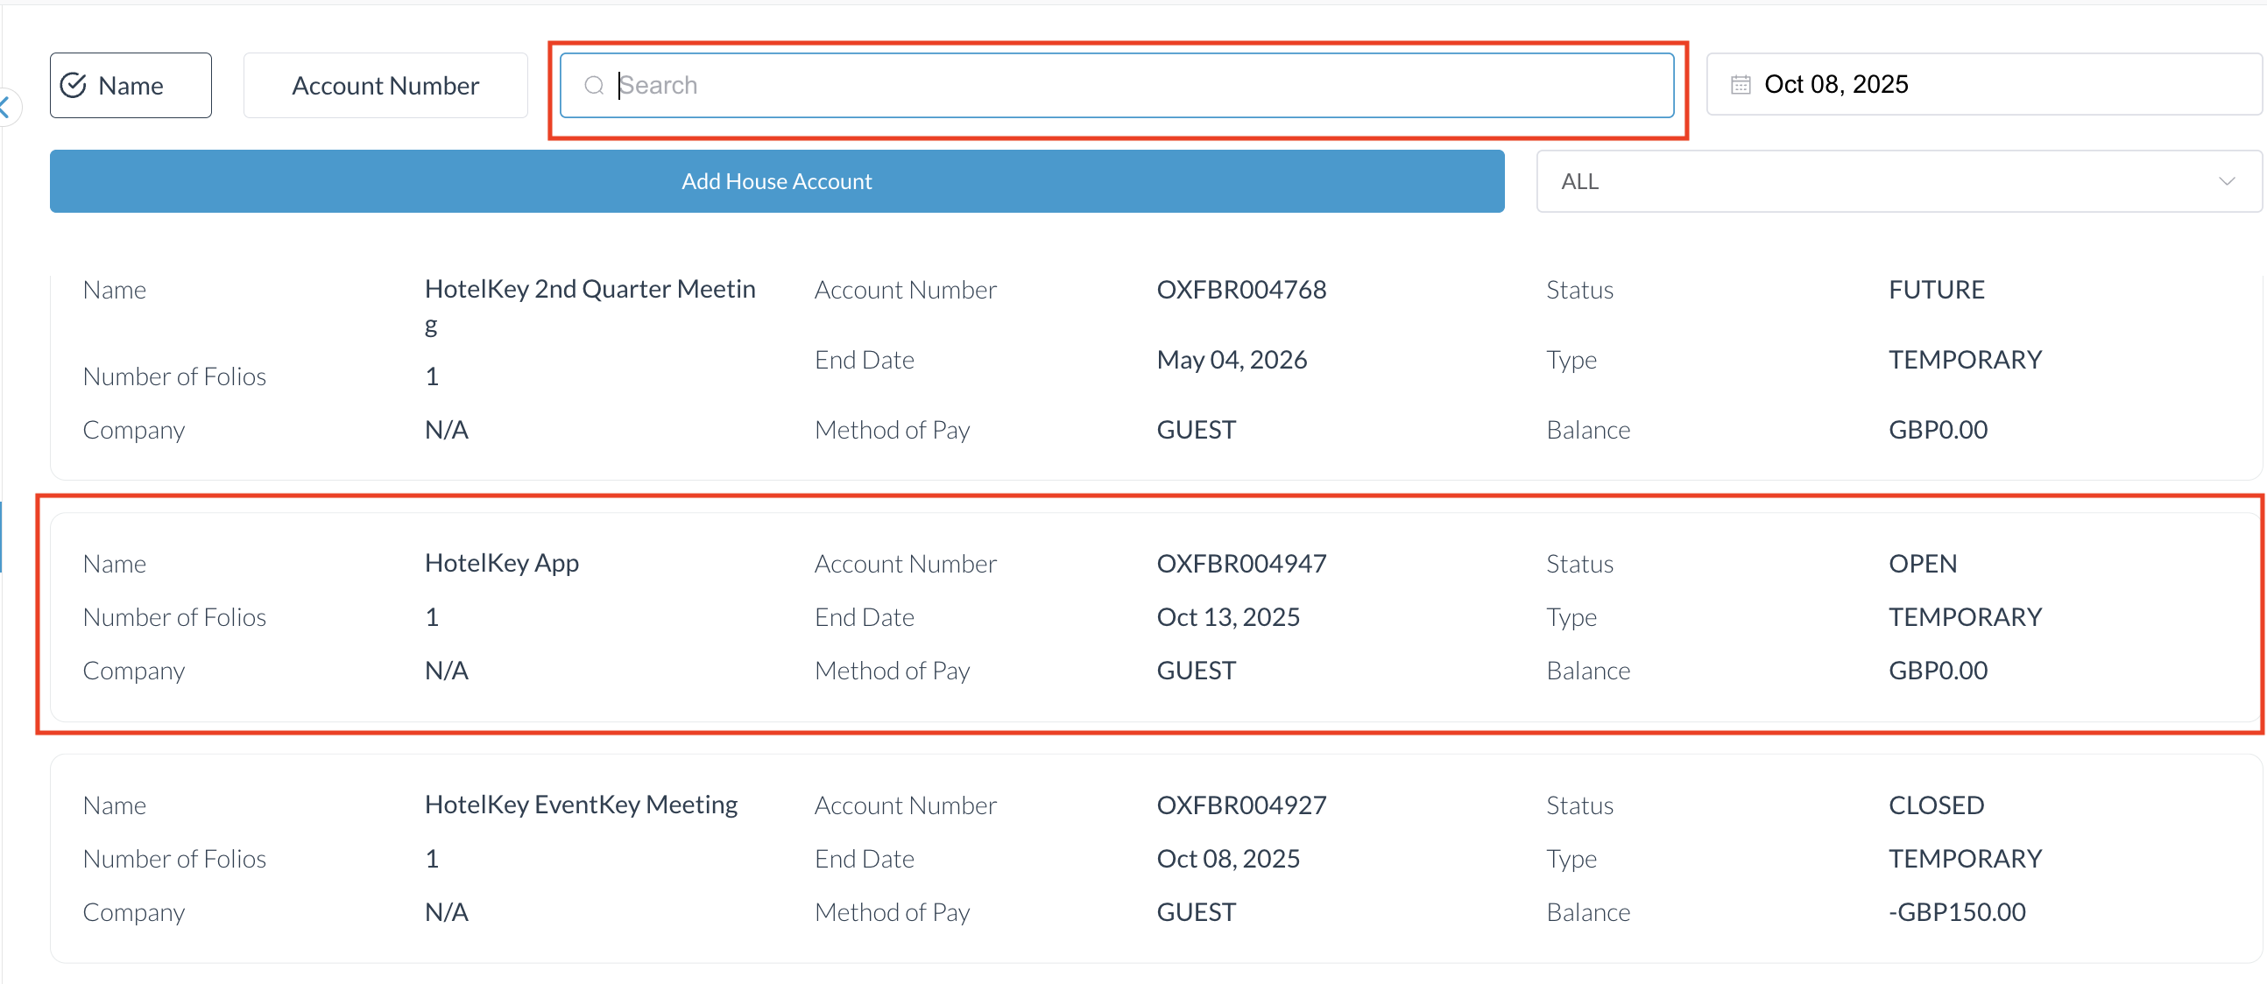Click the Add House Account button
Viewport: 2267px width, 984px height.
[x=776, y=181]
